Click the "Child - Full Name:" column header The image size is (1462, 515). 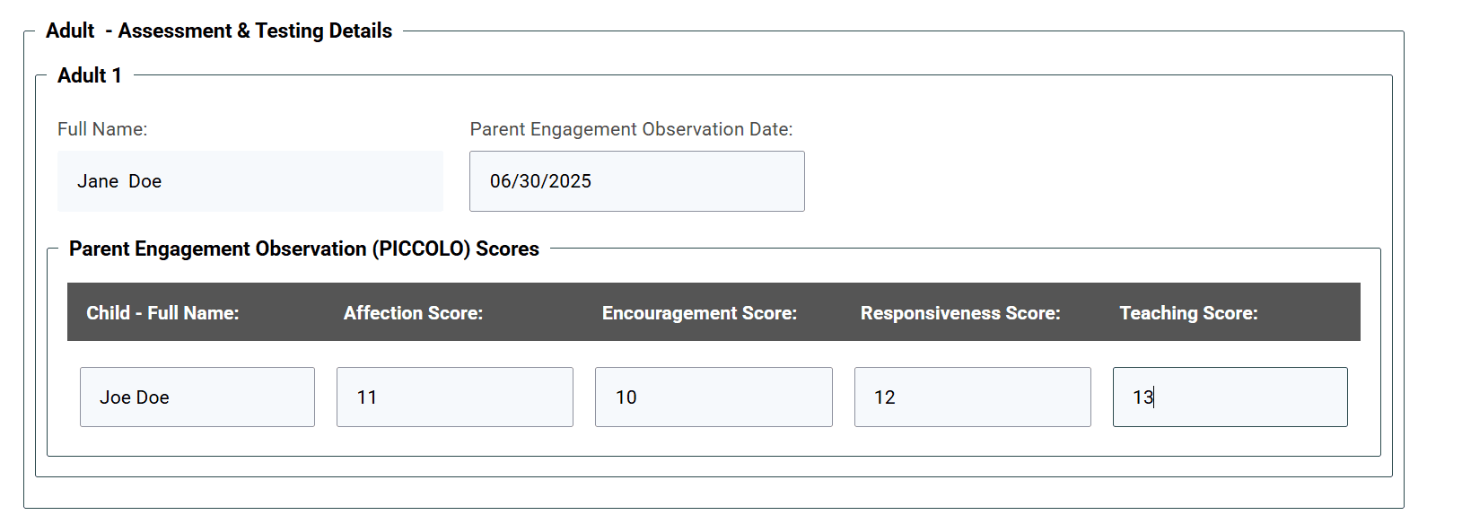[162, 313]
